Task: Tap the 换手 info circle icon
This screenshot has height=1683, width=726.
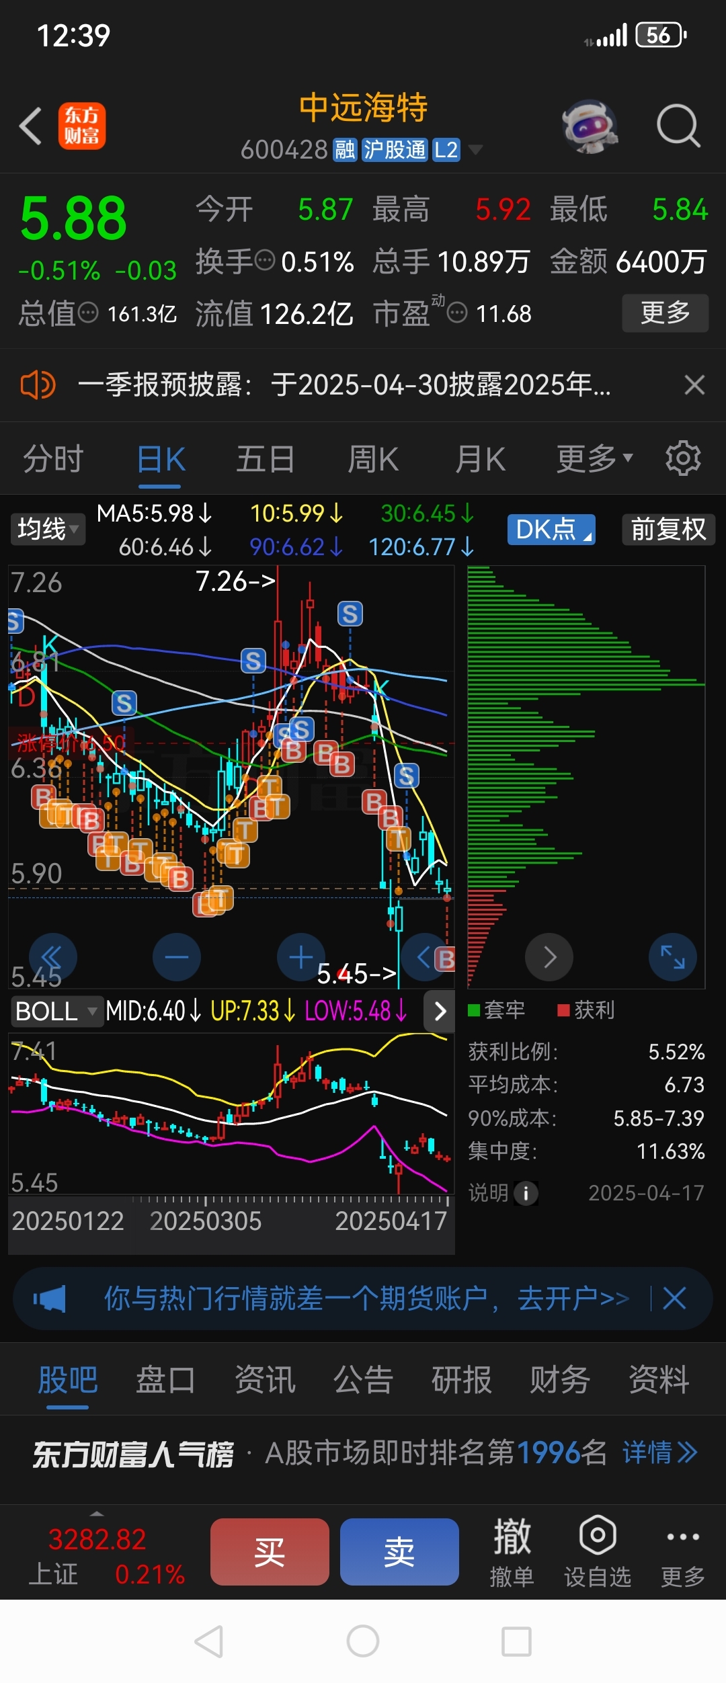Action: tap(265, 259)
